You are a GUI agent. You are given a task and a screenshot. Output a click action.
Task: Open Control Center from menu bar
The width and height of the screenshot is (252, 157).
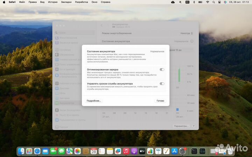coord(219,2)
